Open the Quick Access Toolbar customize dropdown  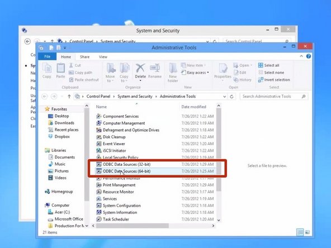click(65, 48)
